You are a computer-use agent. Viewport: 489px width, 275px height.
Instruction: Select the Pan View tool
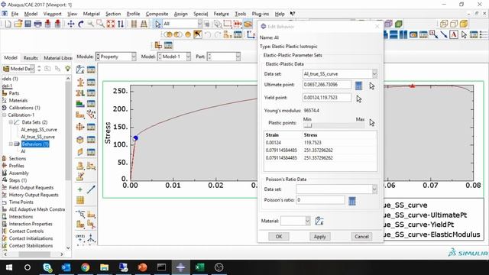[71, 24]
